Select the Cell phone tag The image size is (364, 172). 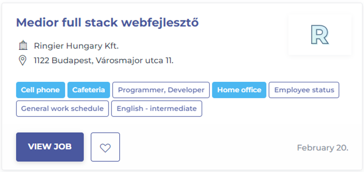[x=41, y=90]
